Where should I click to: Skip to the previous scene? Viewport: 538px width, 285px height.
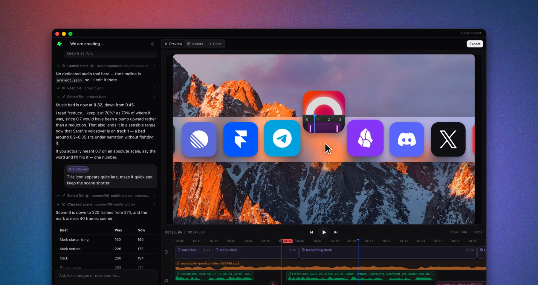[x=312, y=232]
